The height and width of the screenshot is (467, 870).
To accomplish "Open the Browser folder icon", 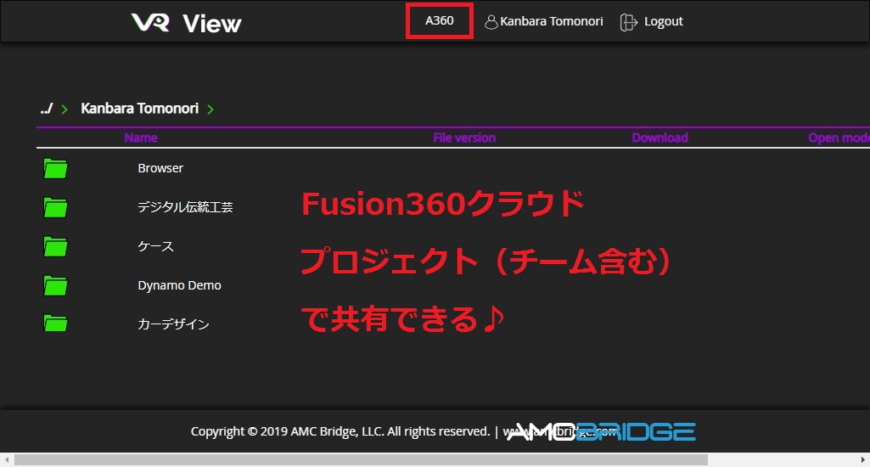I will pyautogui.click(x=55, y=168).
